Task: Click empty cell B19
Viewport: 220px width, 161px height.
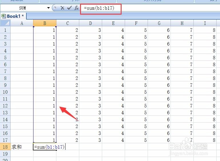Action: point(45,154)
